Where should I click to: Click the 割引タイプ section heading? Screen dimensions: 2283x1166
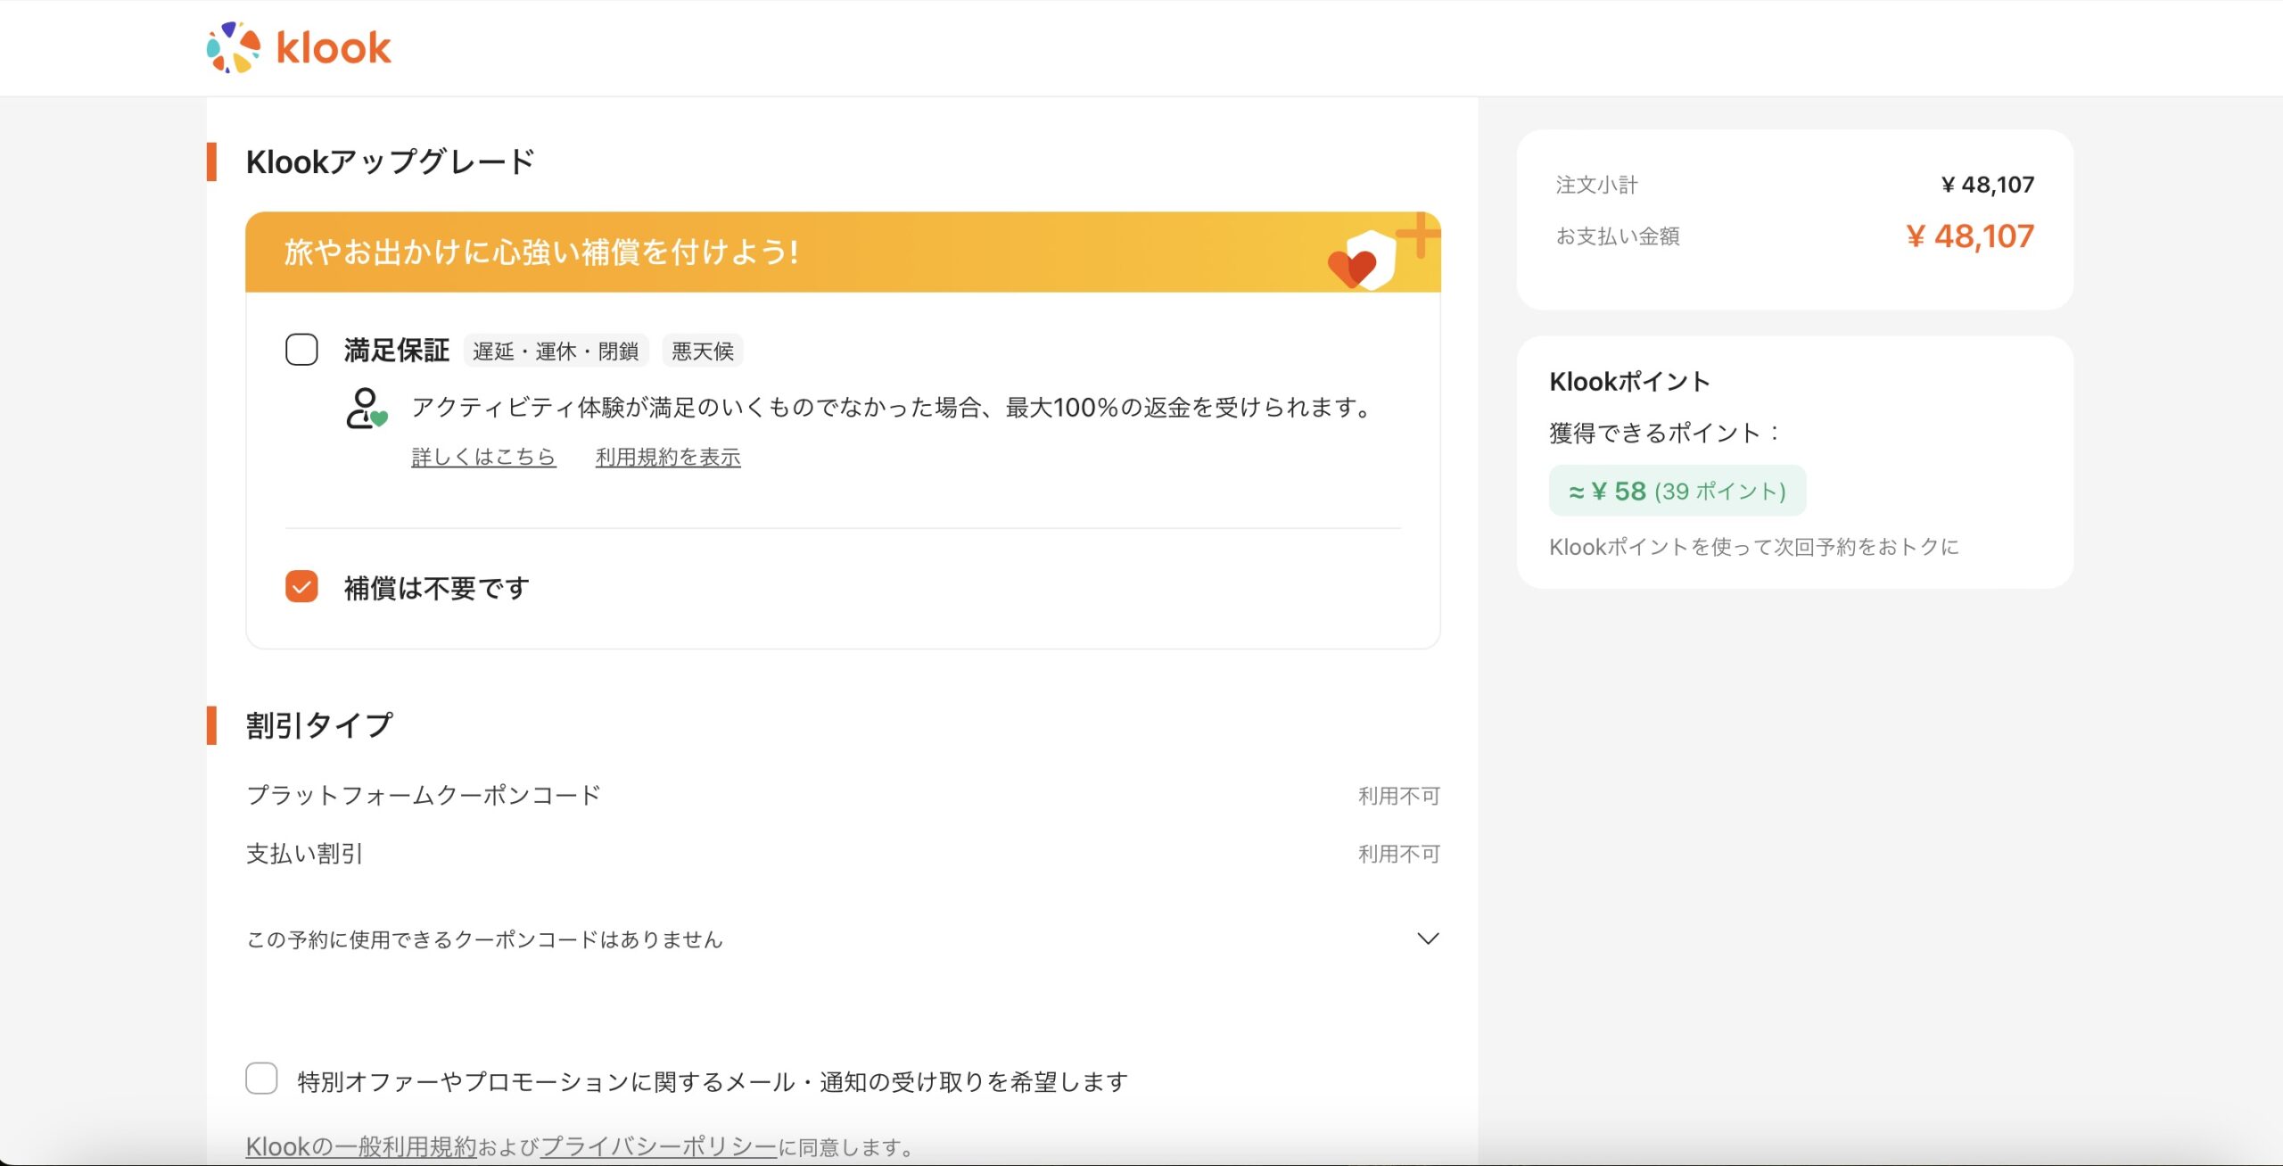click(x=319, y=725)
